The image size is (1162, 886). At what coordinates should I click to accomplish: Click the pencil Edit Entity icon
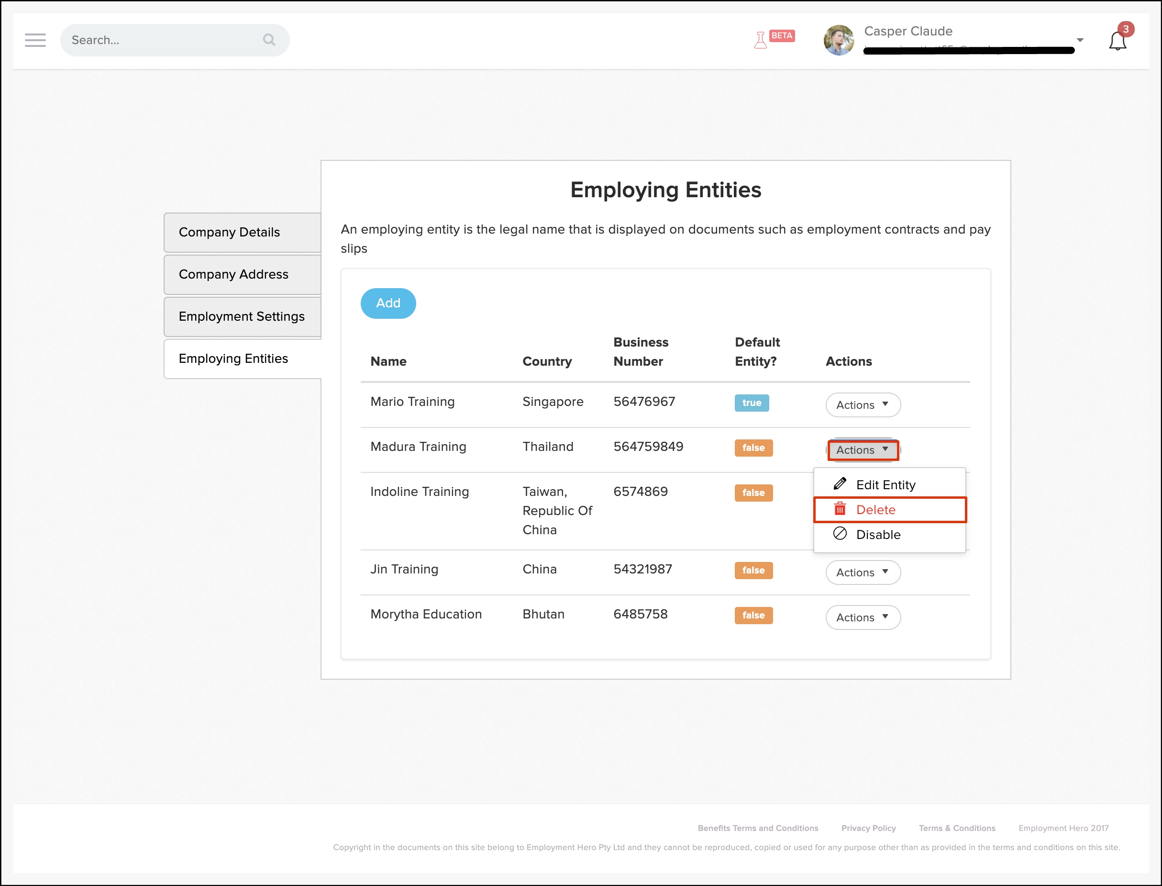[x=840, y=483]
